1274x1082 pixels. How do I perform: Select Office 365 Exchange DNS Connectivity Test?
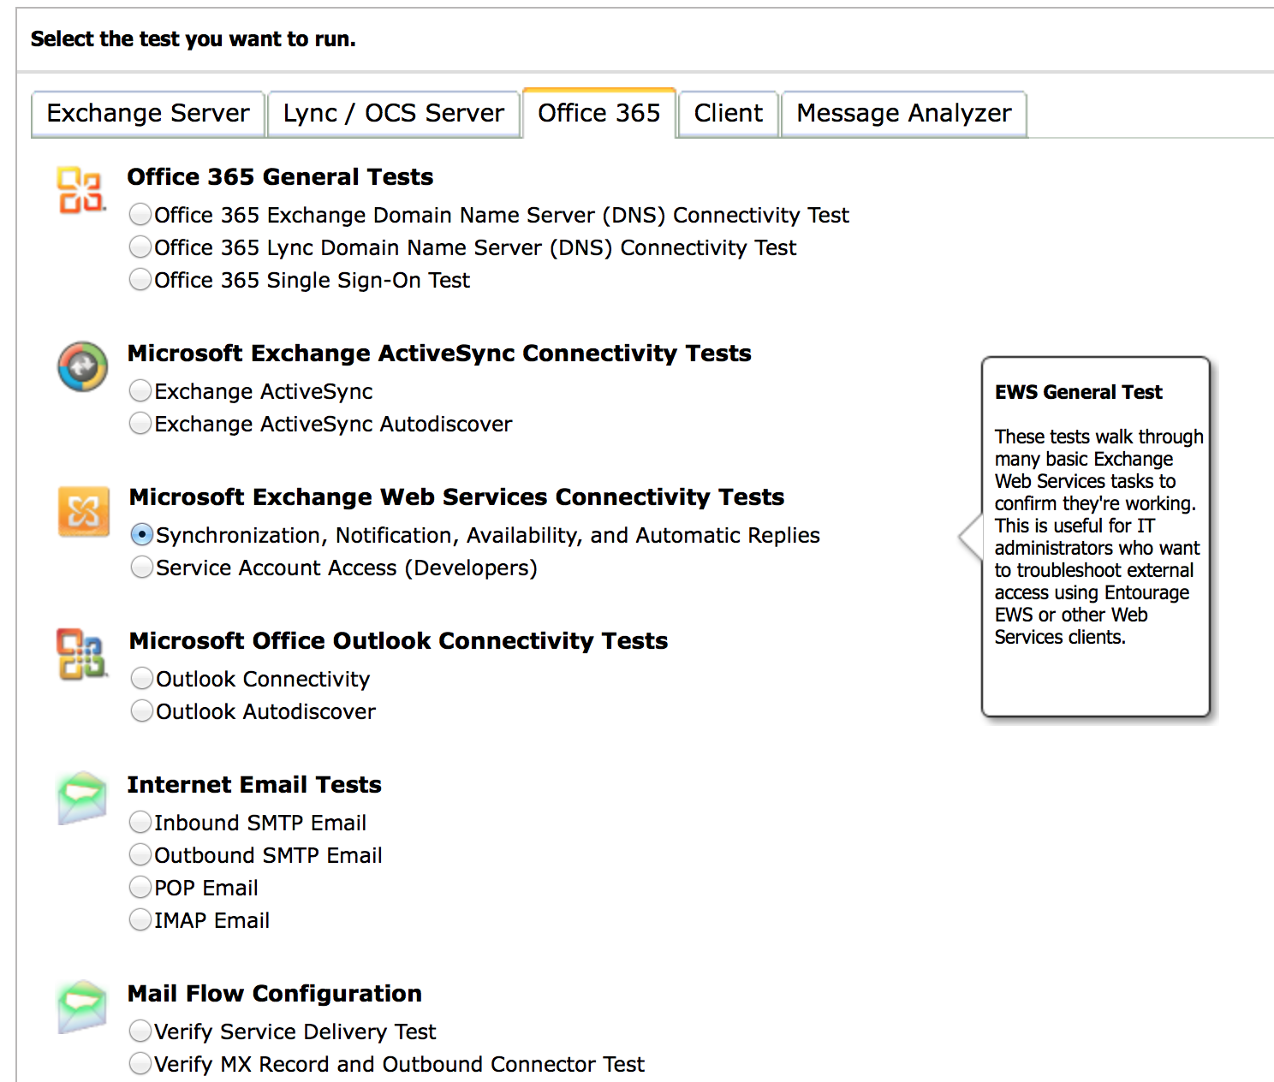click(x=140, y=214)
